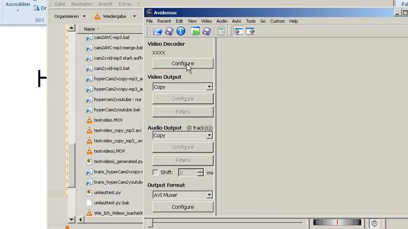Click the VLC icon of testvideoü.MOV
This screenshot has width=408, height=229.
click(x=89, y=151)
